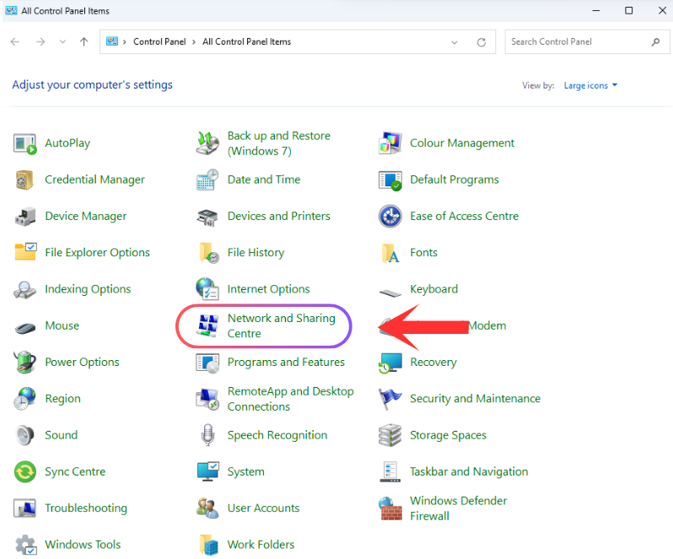Click the search magnifier icon
The height and width of the screenshot is (559, 673).
tap(655, 41)
